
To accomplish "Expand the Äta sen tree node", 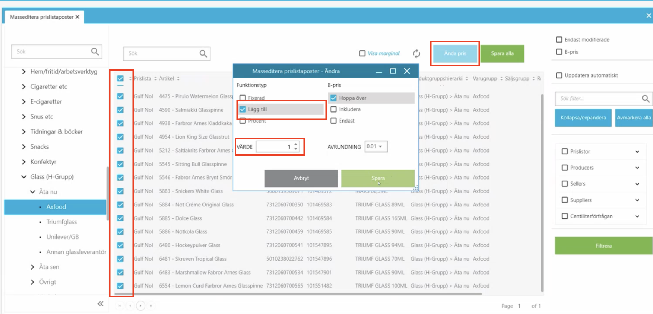I will (x=32, y=267).
